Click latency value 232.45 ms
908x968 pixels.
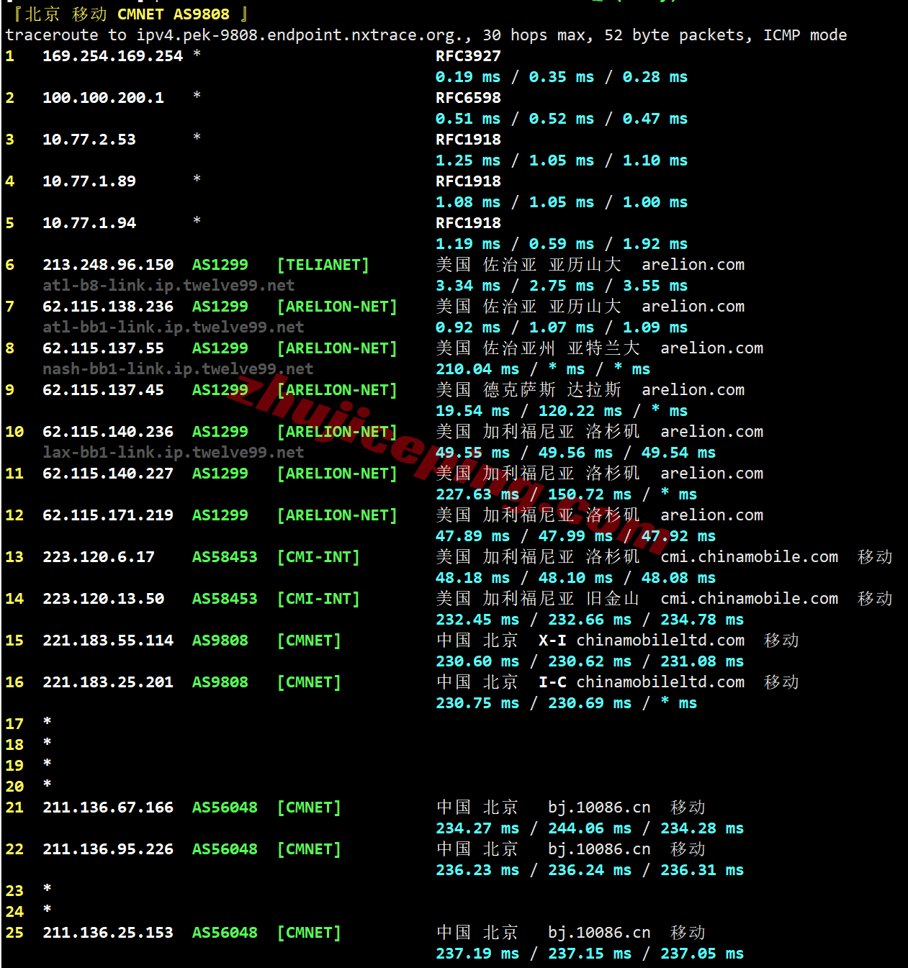click(x=477, y=620)
